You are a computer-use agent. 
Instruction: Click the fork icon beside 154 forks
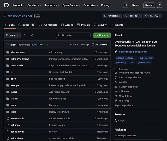coord(116,101)
